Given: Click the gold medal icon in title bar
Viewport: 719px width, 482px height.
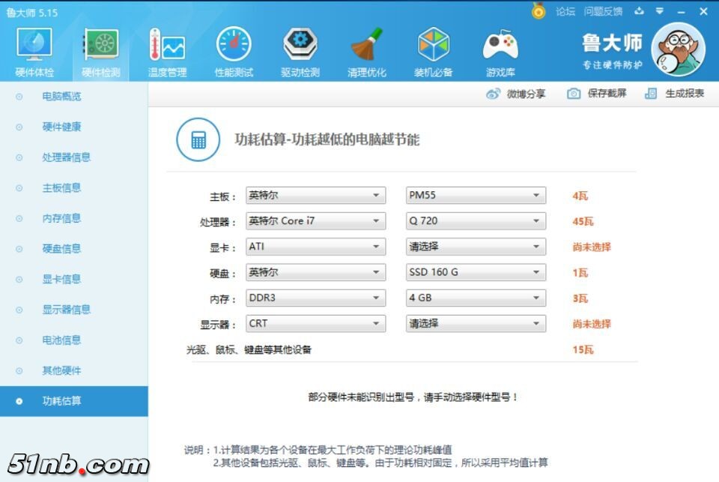Looking at the screenshot, I should [x=539, y=11].
